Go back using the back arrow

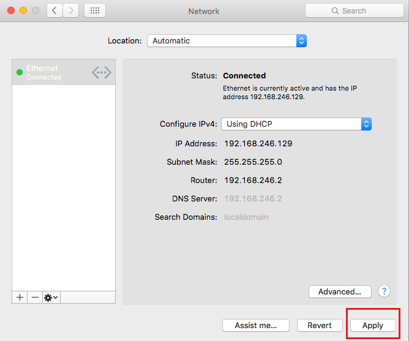(55, 10)
